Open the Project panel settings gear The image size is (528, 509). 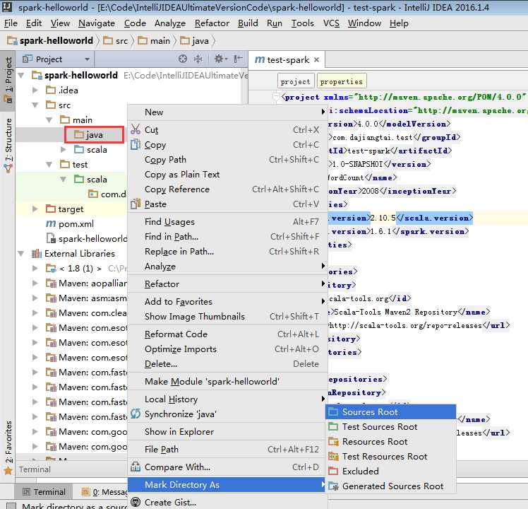point(220,59)
